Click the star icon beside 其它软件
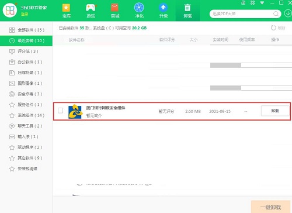 click(x=12, y=158)
